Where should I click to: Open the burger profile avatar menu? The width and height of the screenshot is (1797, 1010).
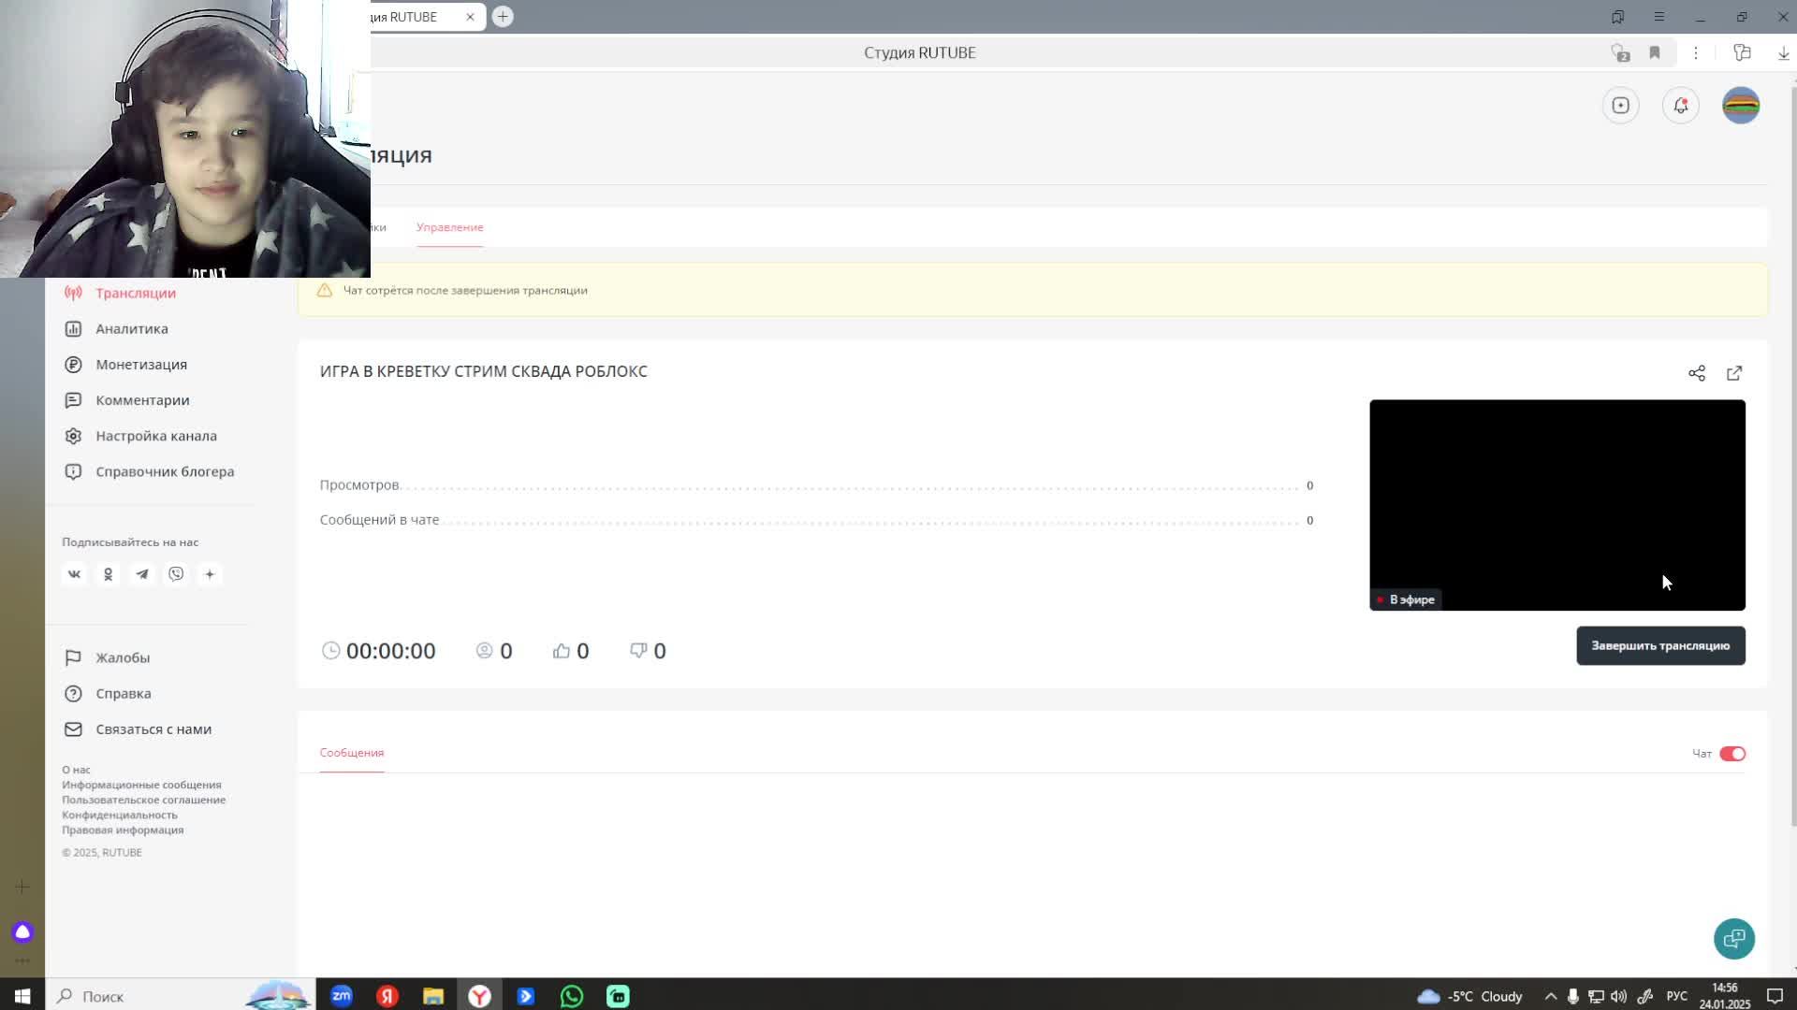[1741, 106]
